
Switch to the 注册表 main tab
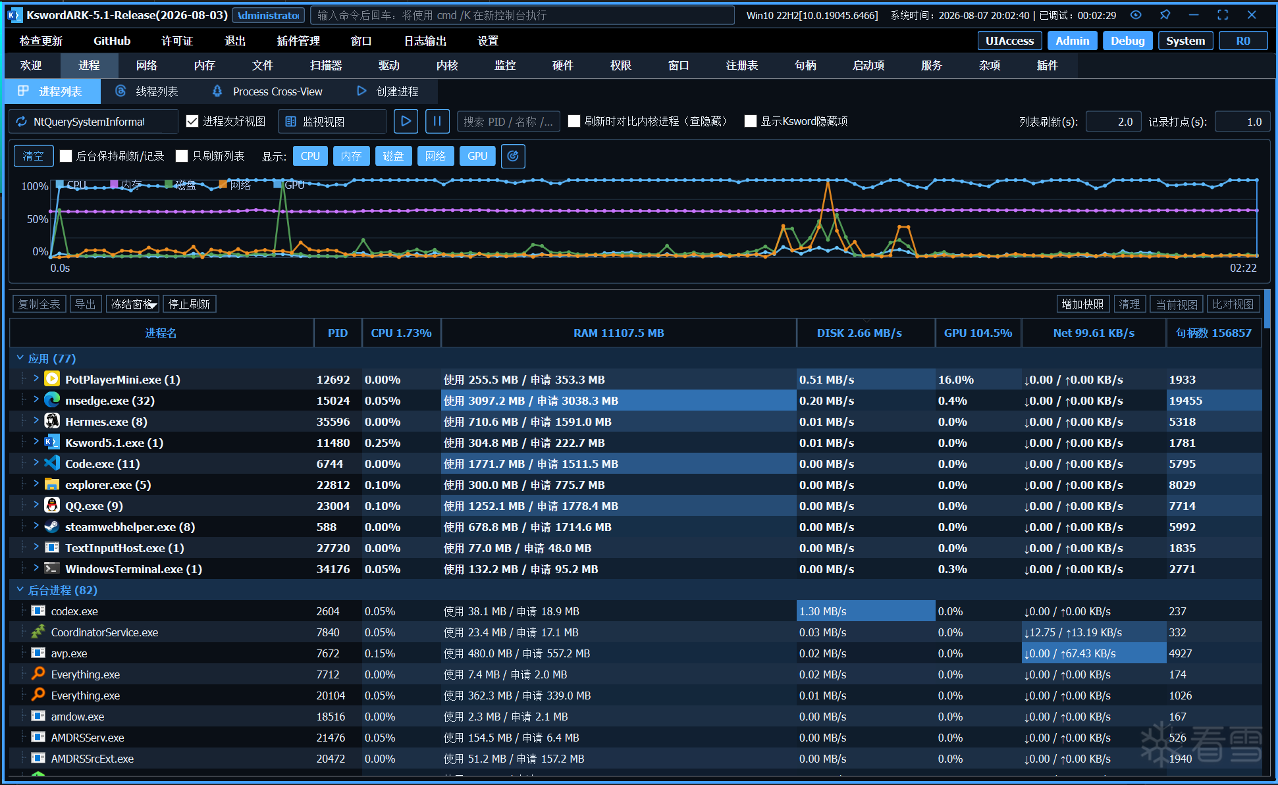click(742, 65)
